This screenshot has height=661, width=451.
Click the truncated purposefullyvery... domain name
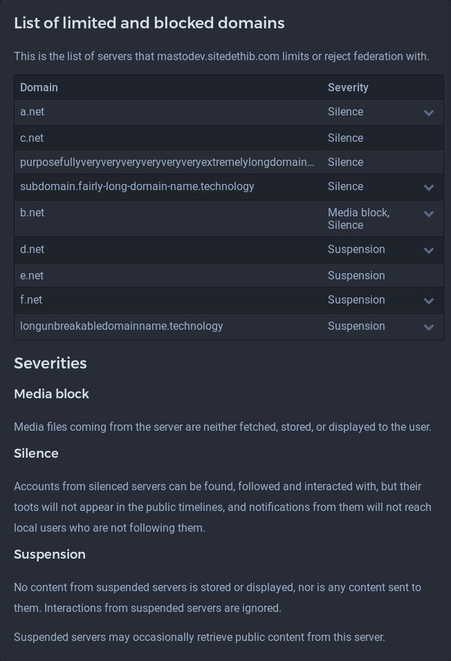coord(167,162)
